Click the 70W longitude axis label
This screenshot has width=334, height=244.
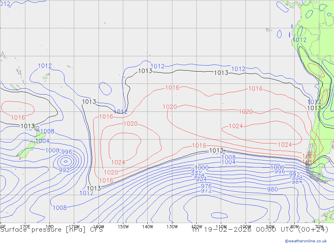point(319,227)
